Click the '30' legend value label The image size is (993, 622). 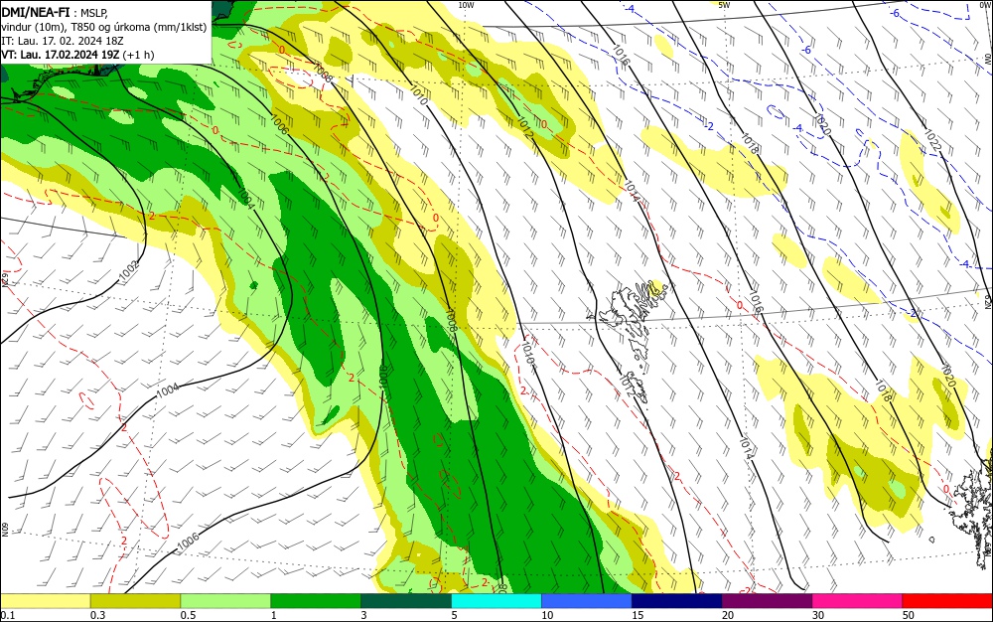(x=818, y=615)
